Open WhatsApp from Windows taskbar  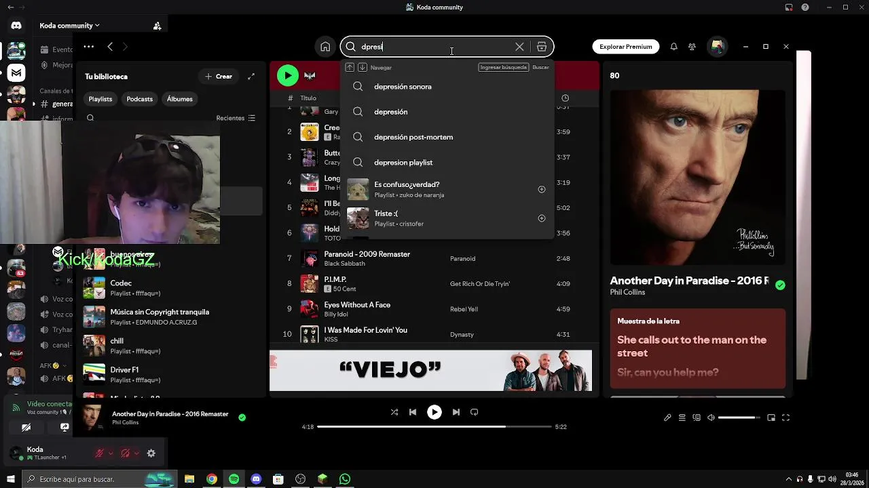(x=345, y=479)
